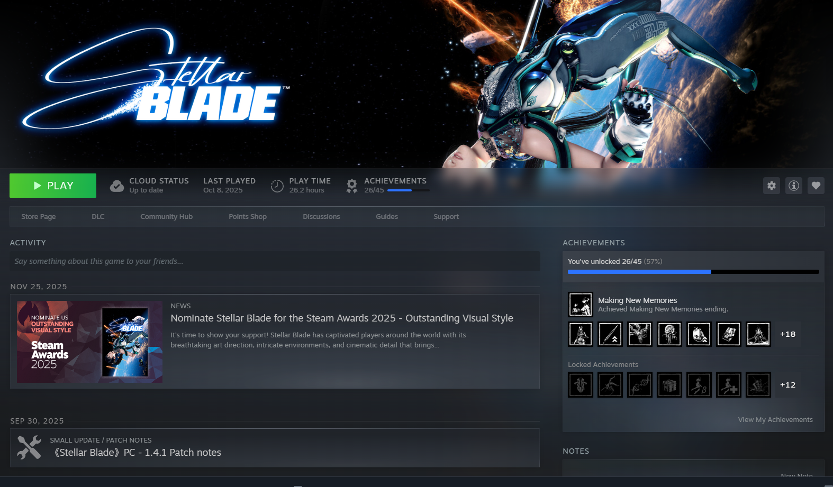833x487 pixels.
Task: Open the Support page
Action: (446, 217)
